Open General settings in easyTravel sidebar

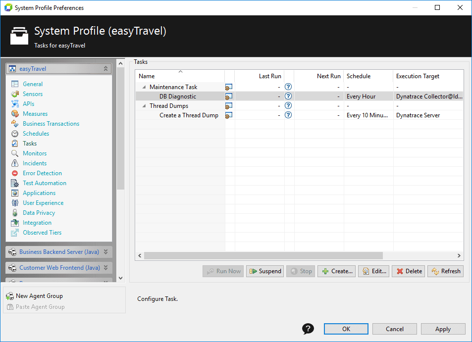pos(33,84)
